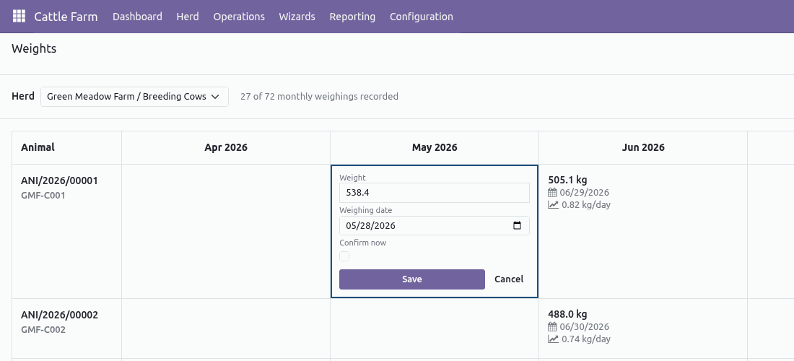Open the Herd selection dropdown

click(135, 97)
